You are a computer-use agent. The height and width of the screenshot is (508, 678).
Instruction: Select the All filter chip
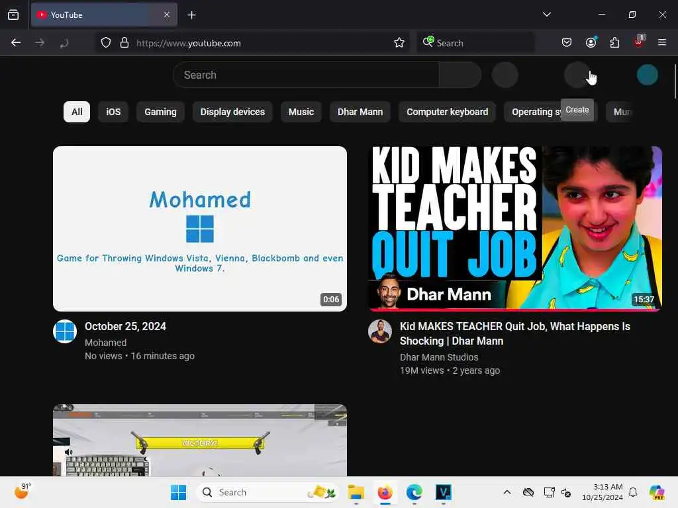[x=77, y=112]
